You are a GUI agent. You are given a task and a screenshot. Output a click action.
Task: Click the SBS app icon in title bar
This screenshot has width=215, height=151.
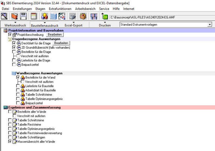(x=3, y=3)
